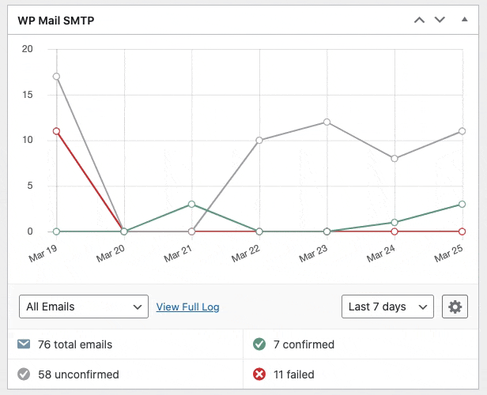Screen dimensions: 487x395
Task: Click the red failed X icon
Action: tap(259, 374)
